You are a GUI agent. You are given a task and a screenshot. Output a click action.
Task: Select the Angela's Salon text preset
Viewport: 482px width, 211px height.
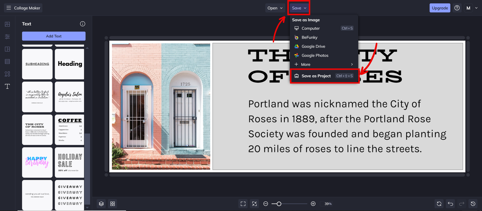(70, 97)
